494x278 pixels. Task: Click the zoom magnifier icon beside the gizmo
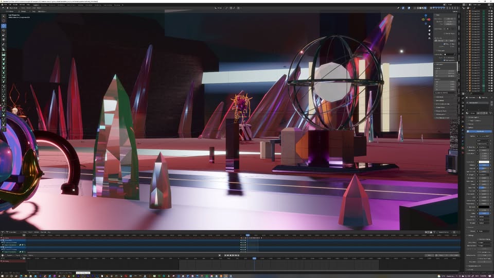[x=429, y=26]
